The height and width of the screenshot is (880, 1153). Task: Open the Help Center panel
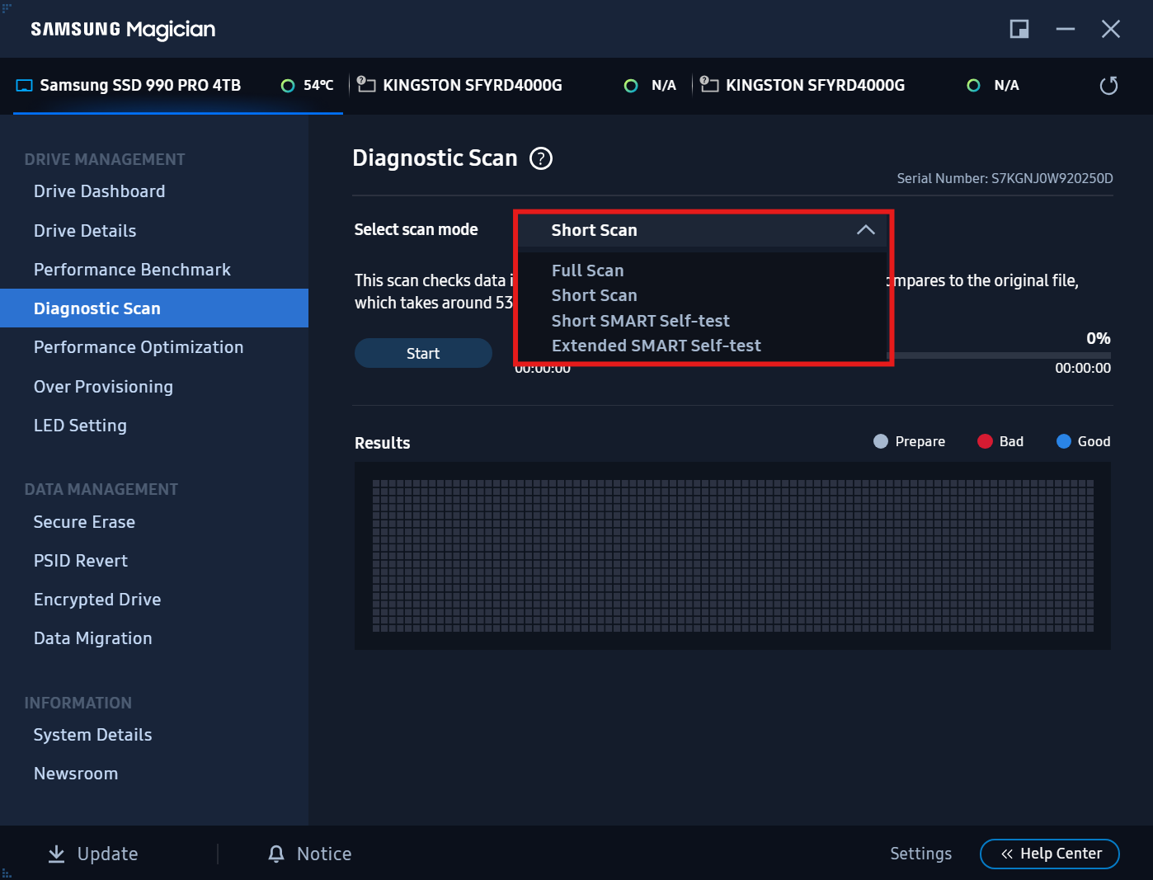coord(1049,854)
